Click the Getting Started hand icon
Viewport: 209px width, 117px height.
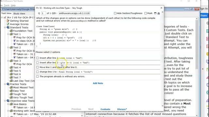click(8, 21)
